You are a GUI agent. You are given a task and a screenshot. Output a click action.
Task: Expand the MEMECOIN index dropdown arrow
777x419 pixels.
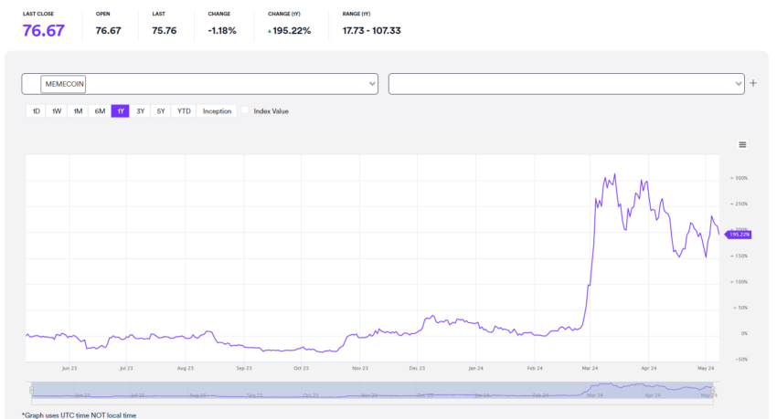coord(372,84)
